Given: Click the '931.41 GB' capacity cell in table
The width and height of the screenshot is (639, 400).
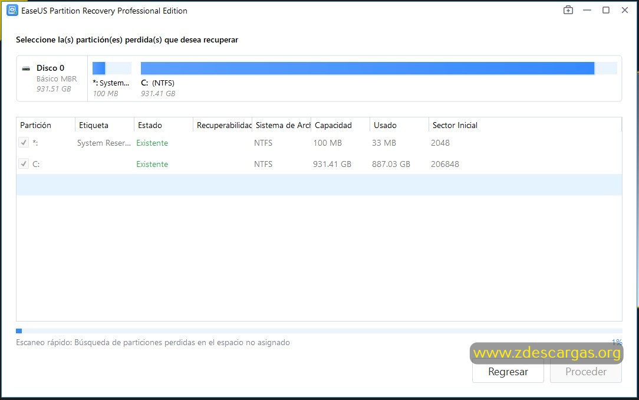Looking at the screenshot, I should tap(332, 164).
